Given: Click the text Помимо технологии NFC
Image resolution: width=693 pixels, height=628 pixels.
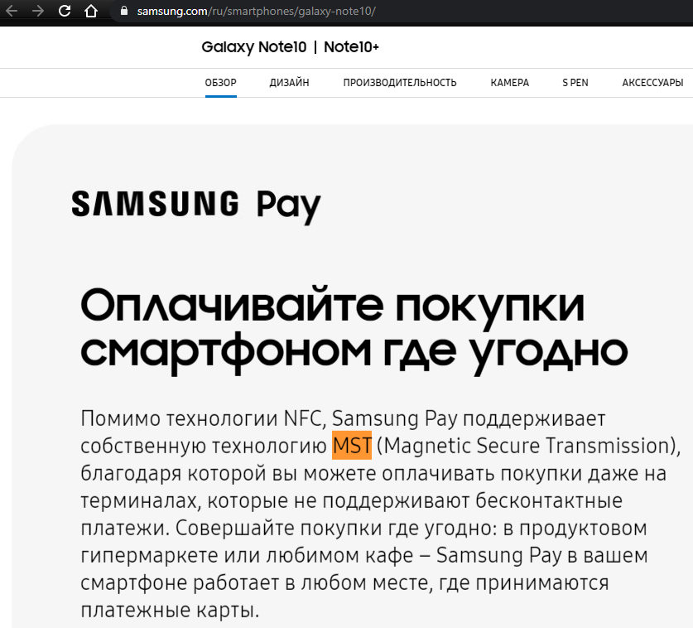Looking at the screenshot, I should pyautogui.click(x=200, y=418).
